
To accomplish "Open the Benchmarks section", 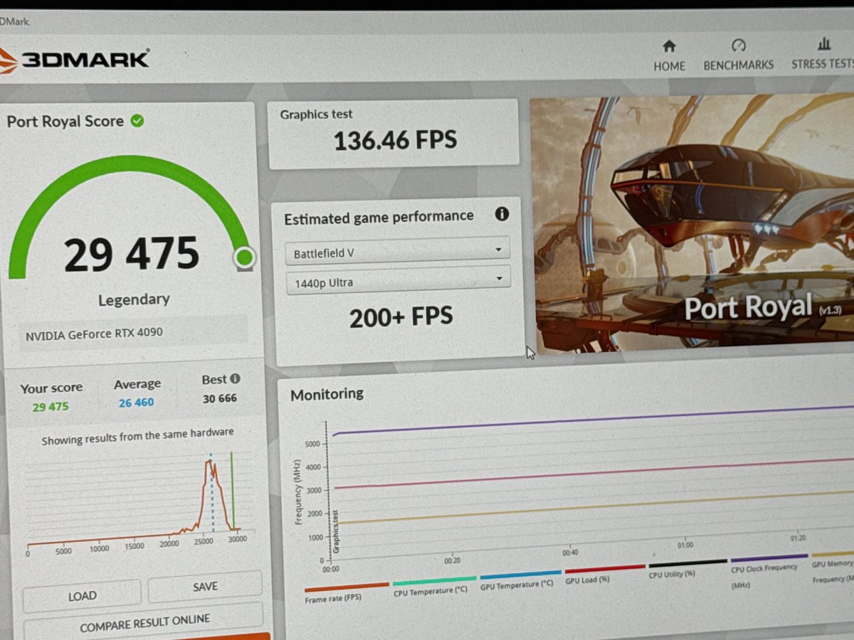I will click(x=738, y=55).
